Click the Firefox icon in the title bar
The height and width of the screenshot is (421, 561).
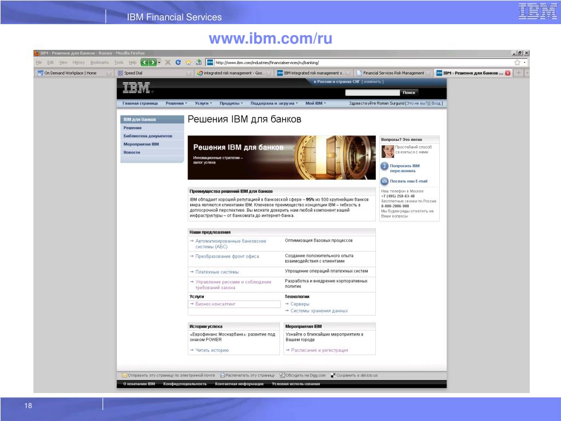[x=37, y=53]
